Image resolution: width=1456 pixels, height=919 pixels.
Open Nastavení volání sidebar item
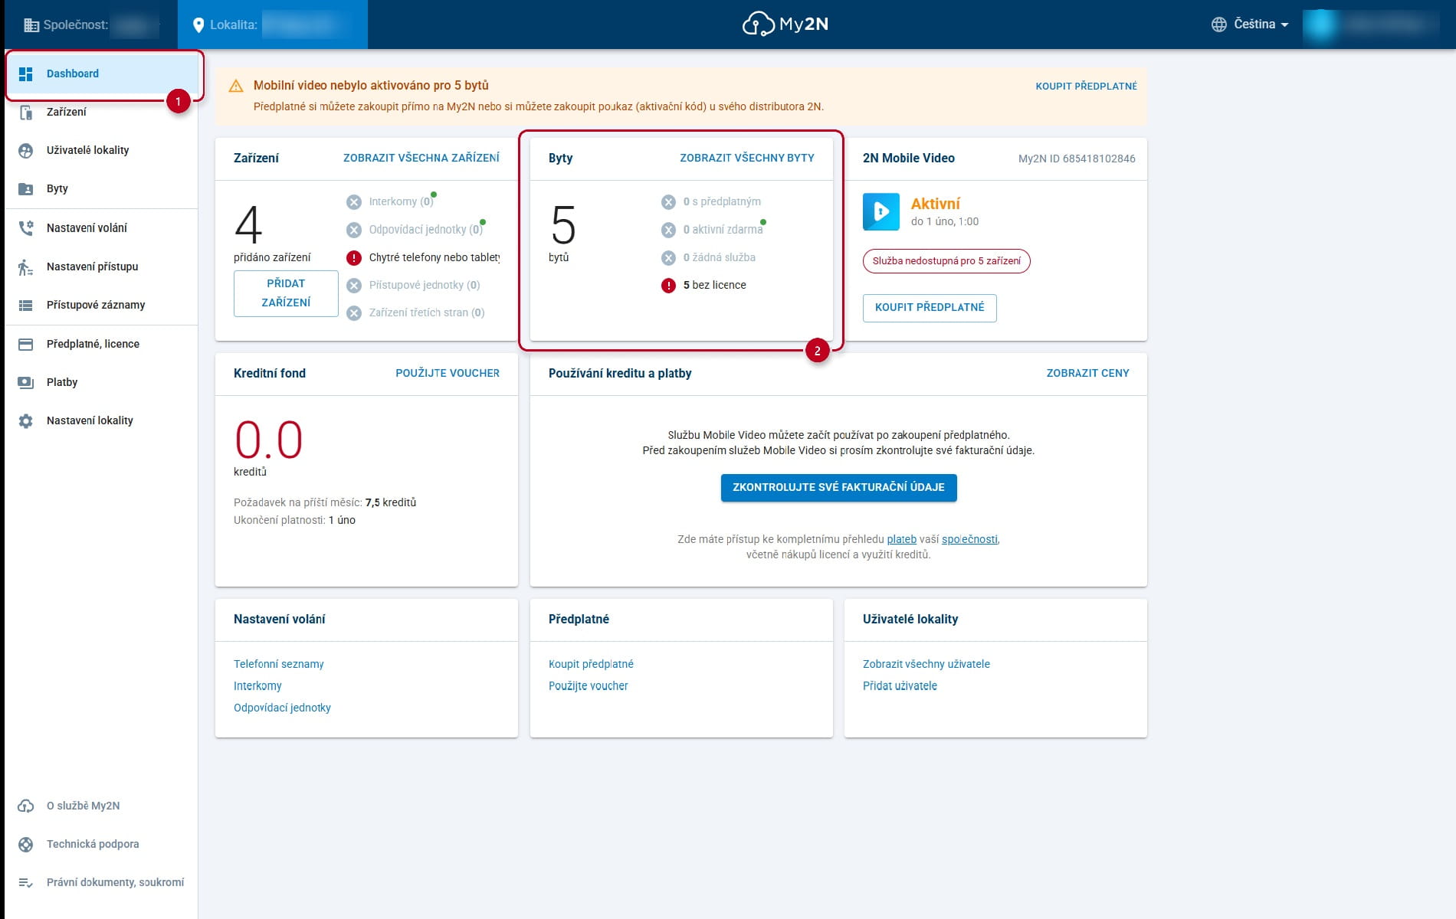click(101, 228)
